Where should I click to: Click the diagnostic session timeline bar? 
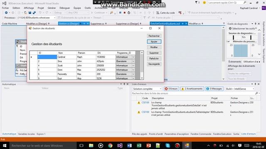pyautogui.click(x=242, y=37)
